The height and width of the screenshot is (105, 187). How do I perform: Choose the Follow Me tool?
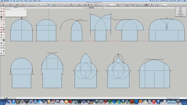click(4, 30)
